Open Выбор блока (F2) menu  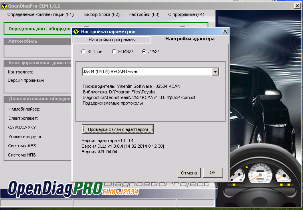click(x=102, y=14)
